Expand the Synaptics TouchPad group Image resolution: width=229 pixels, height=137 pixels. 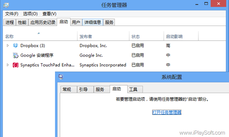click(x=8, y=65)
